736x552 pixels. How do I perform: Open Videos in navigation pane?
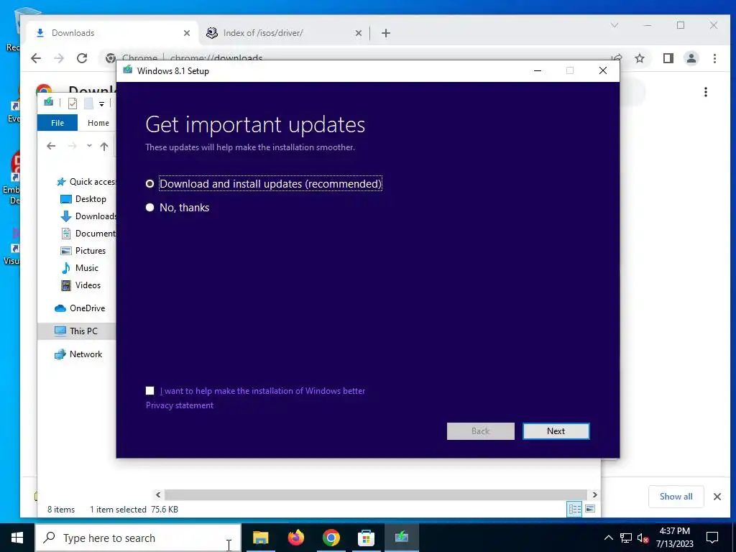pos(81,285)
